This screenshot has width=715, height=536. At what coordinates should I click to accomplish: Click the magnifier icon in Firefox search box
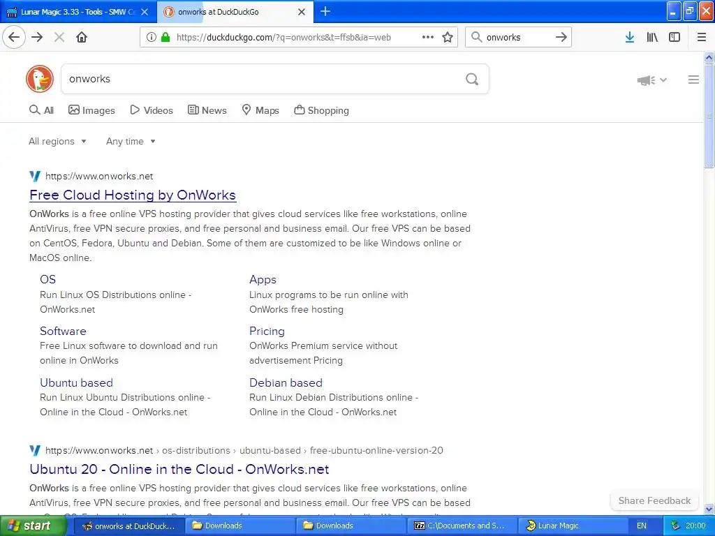pos(476,37)
